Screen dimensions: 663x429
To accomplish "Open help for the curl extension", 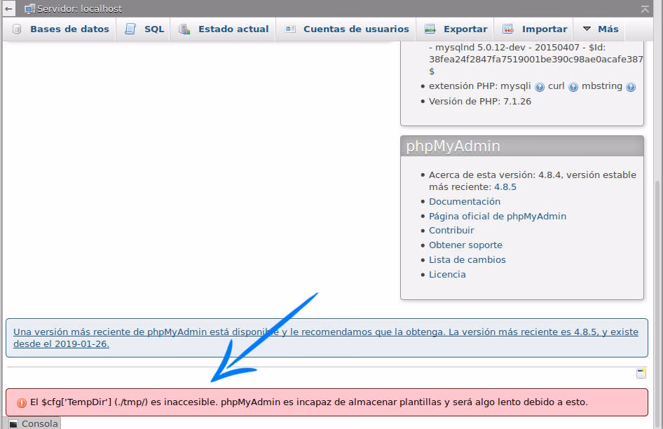I will (x=573, y=87).
